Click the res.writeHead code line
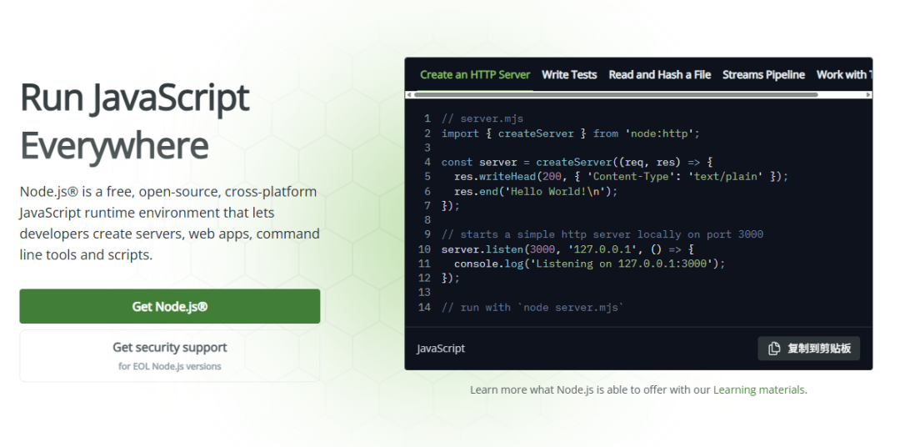The height and width of the screenshot is (447, 900). [x=621, y=177]
